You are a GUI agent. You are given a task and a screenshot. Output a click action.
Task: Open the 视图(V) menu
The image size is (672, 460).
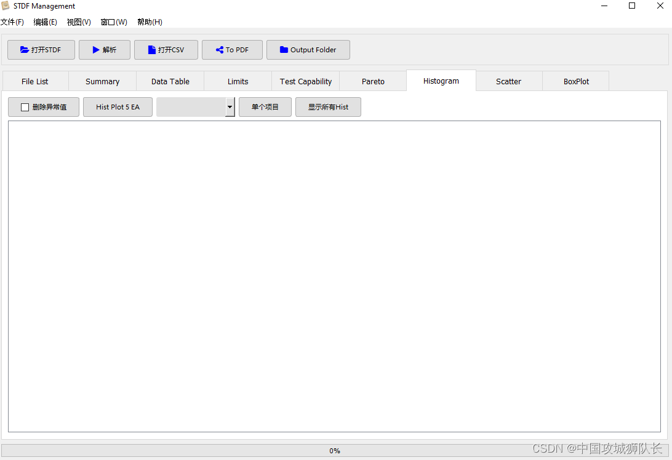point(79,22)
